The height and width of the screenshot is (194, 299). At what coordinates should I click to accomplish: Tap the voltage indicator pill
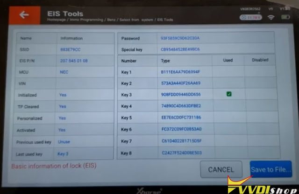250,17
